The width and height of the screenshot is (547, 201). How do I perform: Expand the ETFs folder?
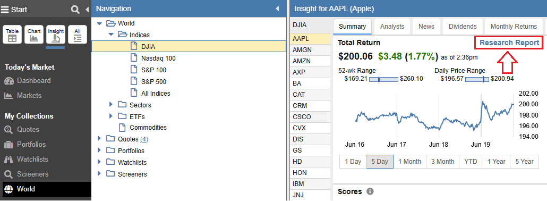pos(111,116)
